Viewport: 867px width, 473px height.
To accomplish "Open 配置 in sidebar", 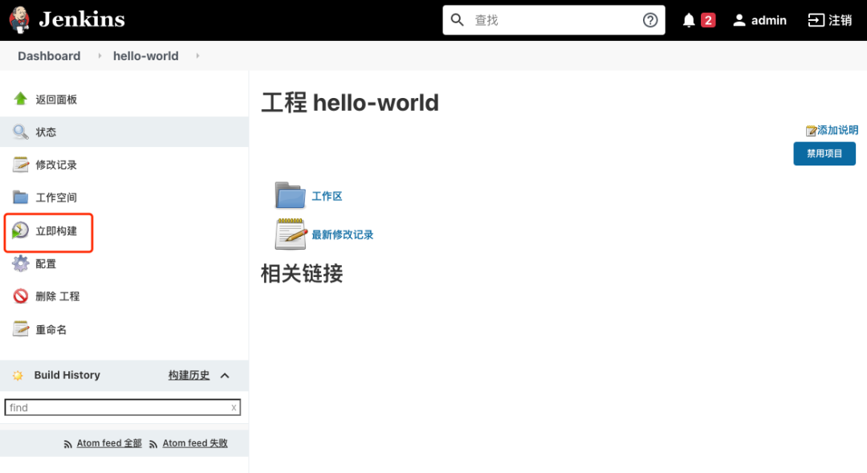I will [46, 264].
